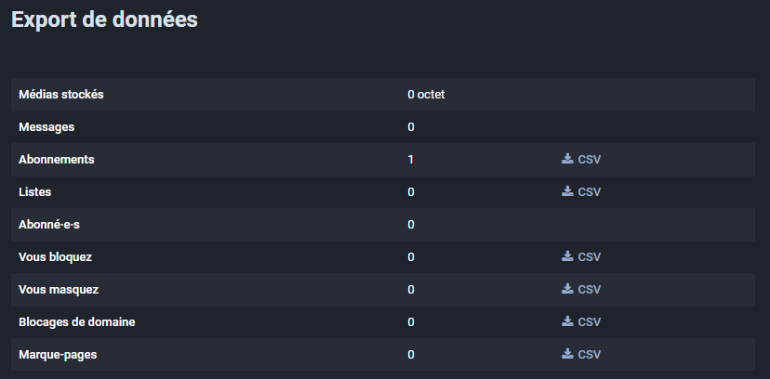Click the download icon in the Abonnements row
770x379 pixels.
[567, 159]
